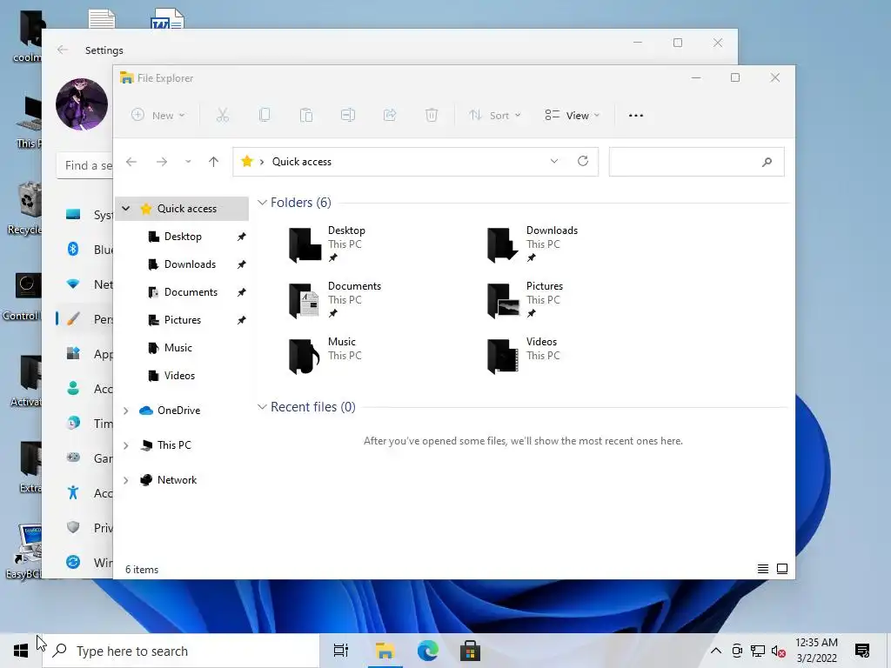Image resolution: width=891 pixels, height=668 pixels.
Task: Open Task View from the taskbar
Action: click(x=341, y=651)
